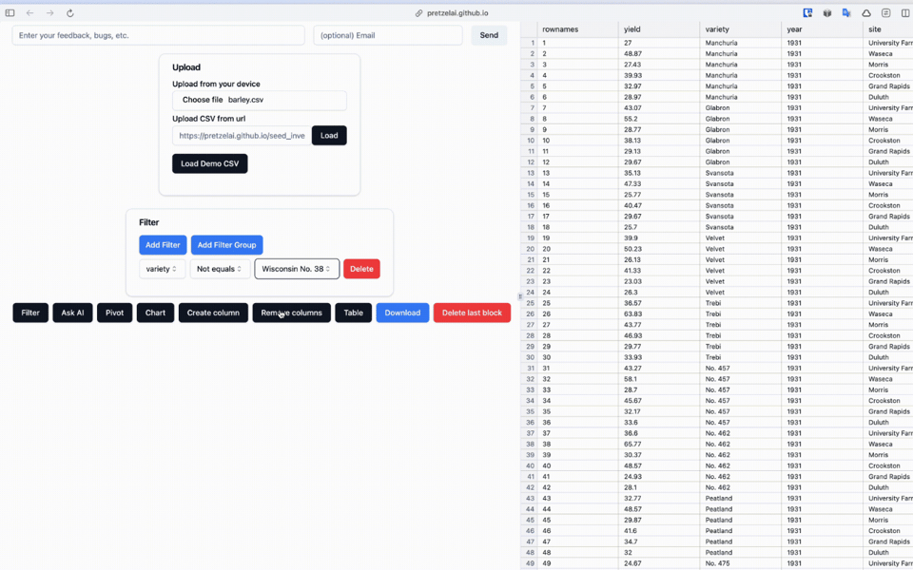The image size is (913, 570).
Task: Toggle the browser sidebar icon
Action: pyautogui.click(x=10, y=13)
